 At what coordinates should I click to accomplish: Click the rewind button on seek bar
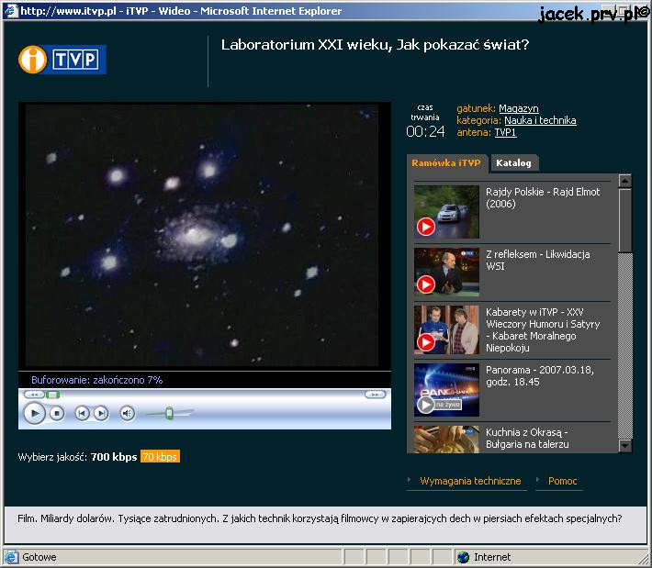pos(34,395)
